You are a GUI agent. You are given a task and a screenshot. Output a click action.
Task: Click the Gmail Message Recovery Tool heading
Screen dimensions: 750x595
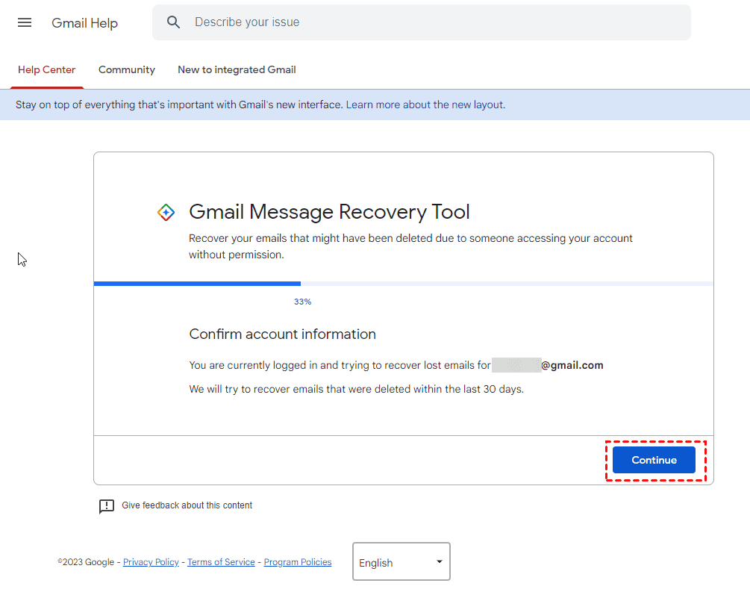[x=329, y=212]
